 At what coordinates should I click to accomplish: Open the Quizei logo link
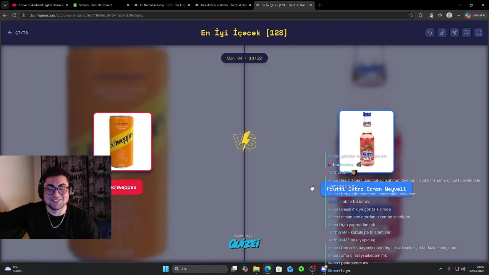244,243
